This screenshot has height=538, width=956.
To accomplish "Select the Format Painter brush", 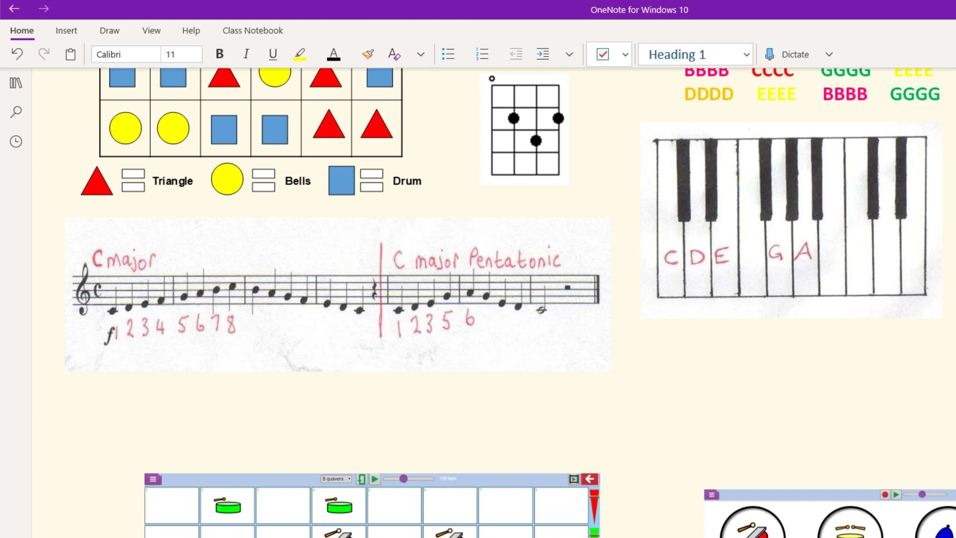I will (x=368, y=55).
